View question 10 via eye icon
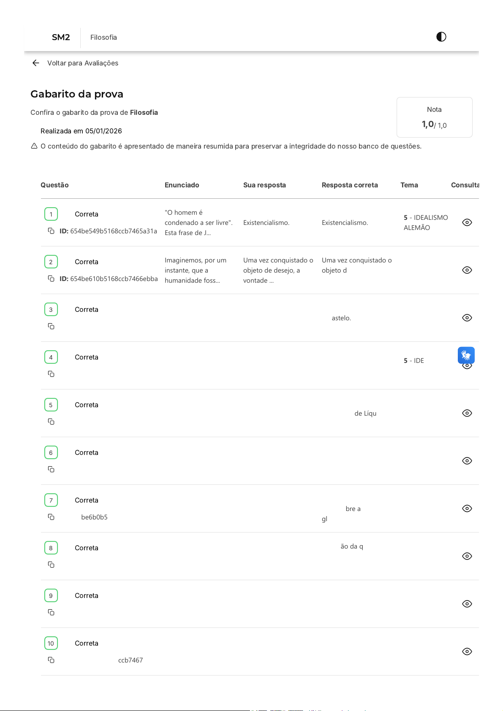 tap(467, 652)
